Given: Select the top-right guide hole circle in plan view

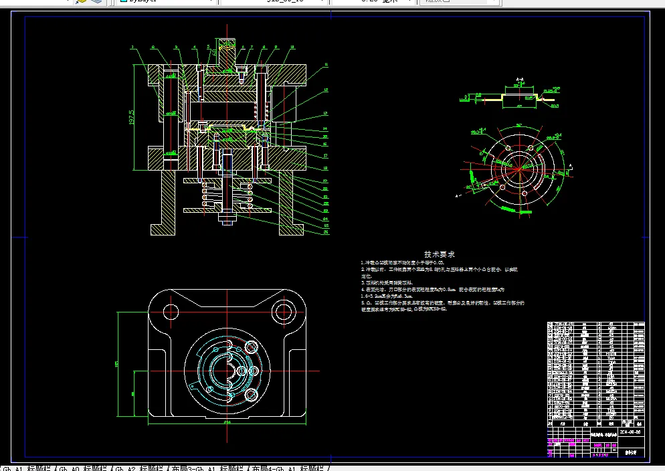Looking at the screenshot, I should click(283, 312).
